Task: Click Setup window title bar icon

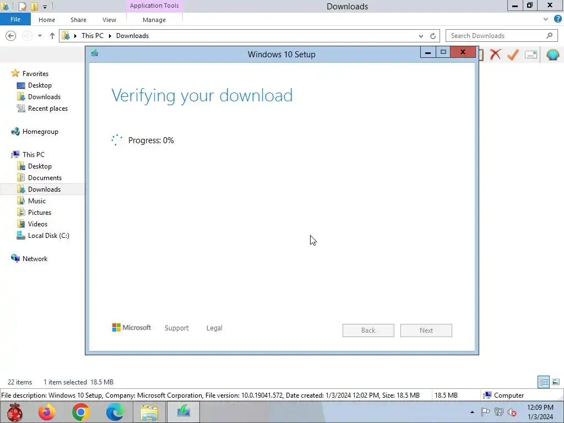Action: pos(95,53)
